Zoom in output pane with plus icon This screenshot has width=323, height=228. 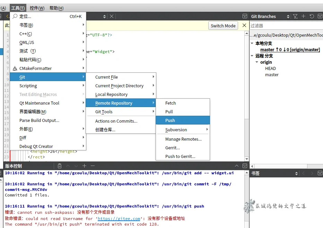tap(84, 166)
